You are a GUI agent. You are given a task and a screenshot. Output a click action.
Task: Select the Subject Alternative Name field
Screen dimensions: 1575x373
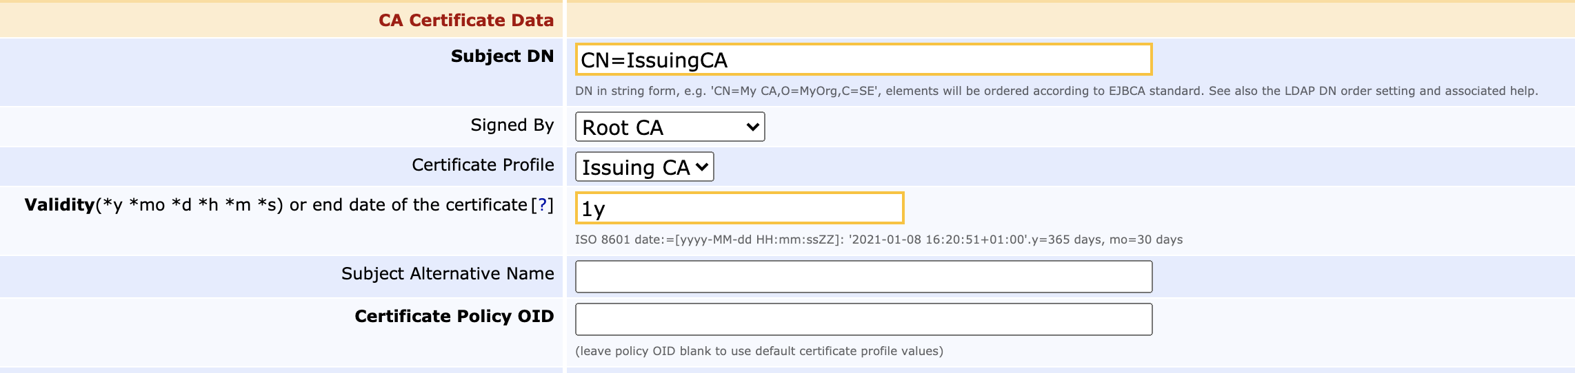pyautogui.click(x=863, y=277)
